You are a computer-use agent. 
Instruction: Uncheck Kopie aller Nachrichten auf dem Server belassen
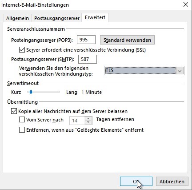(14, 111)
